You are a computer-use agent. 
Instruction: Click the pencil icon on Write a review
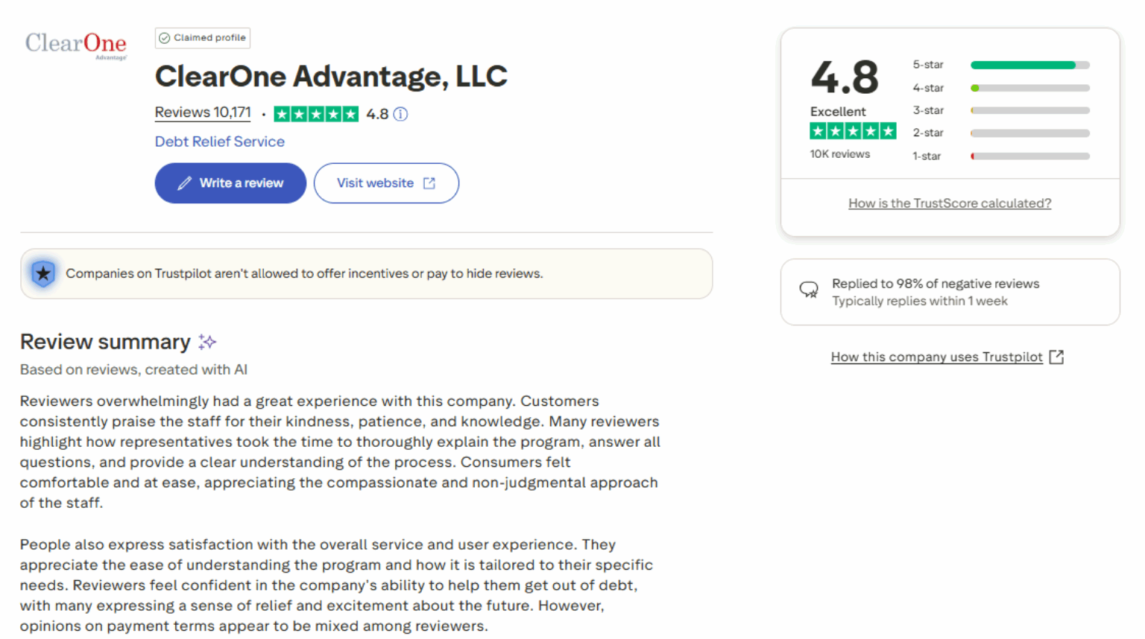click(x=184, y=182)
